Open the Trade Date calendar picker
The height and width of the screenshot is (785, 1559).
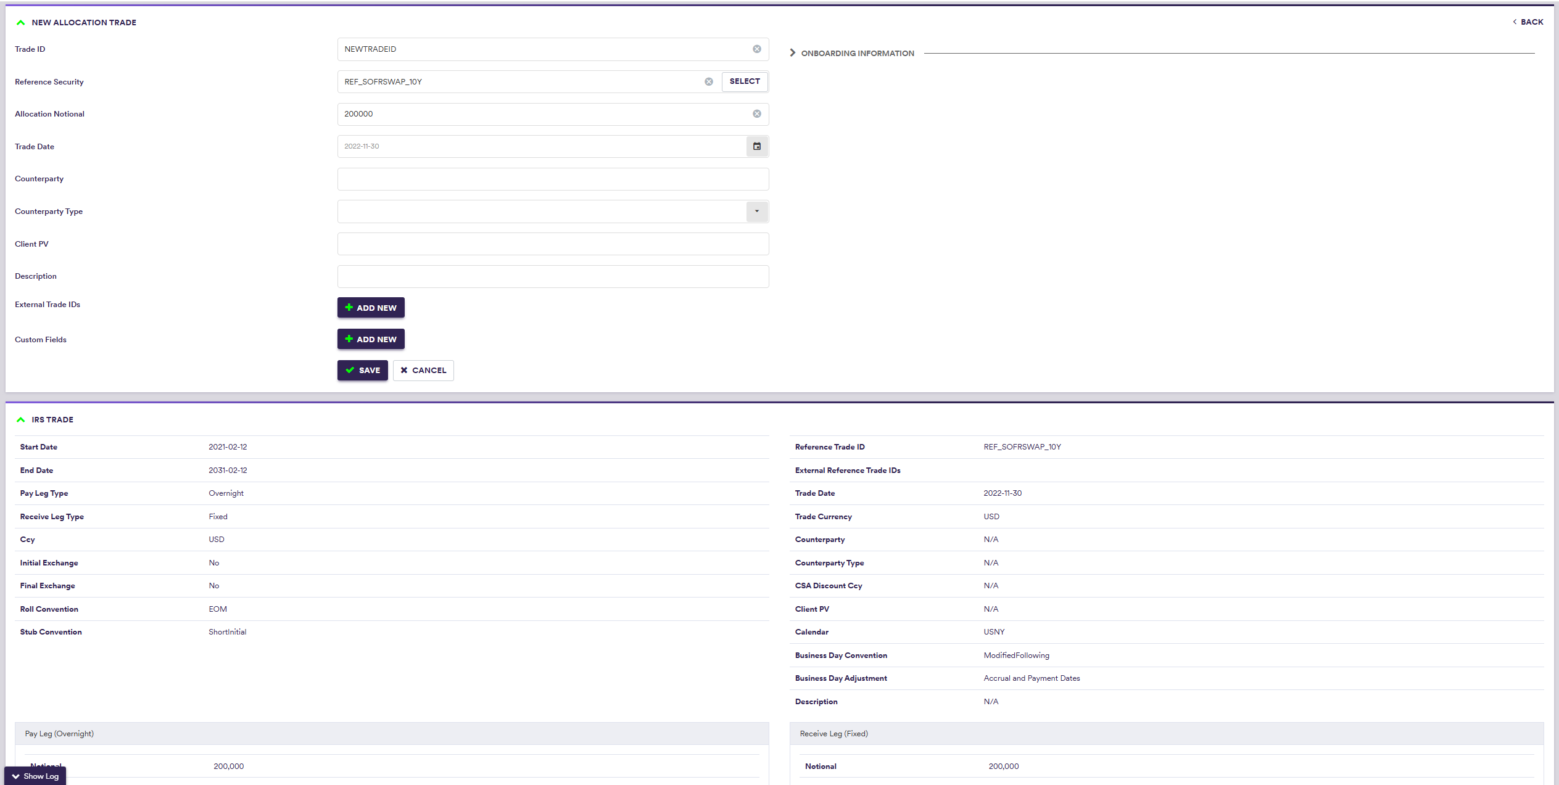[756, 147]
